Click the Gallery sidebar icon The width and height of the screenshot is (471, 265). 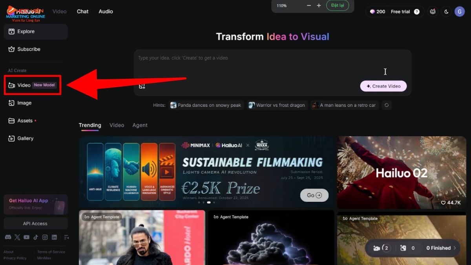click(11, 138)
